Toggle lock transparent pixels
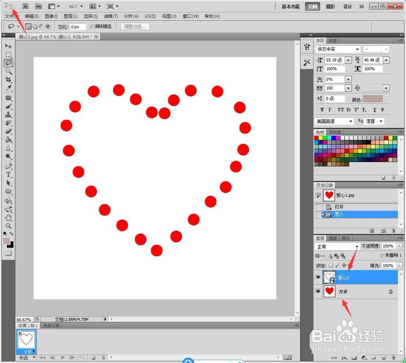 point(330,265)
